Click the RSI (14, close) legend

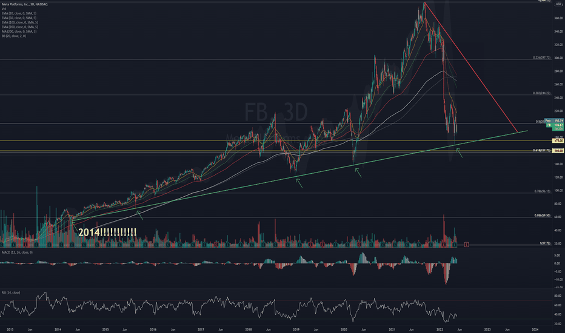pos(11,292)
